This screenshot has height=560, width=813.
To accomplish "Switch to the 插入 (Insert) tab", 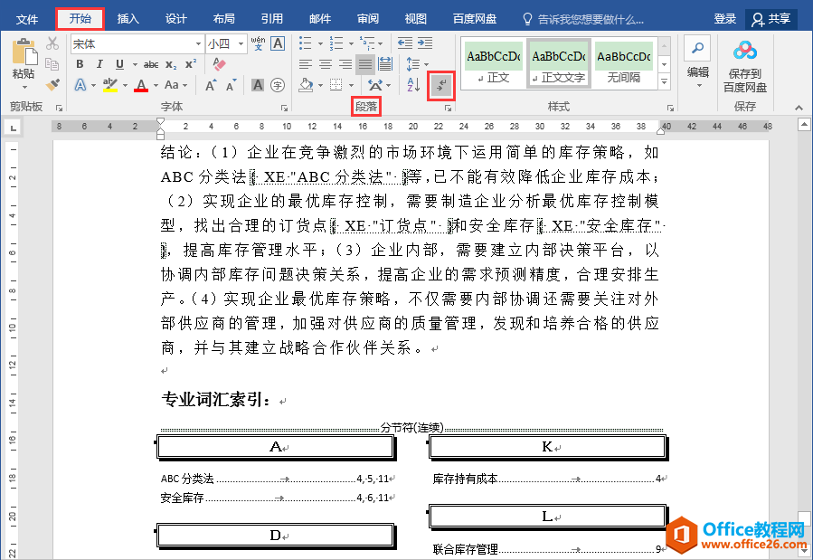I will pyautogui.click(x=128, y=19).
